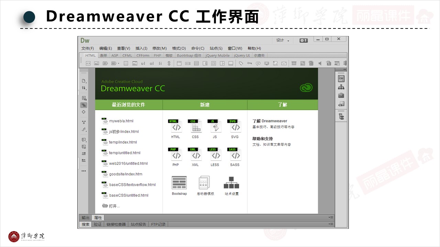The width and height of the screenshot is (440, 247).
Task: Select the Bootstrap 组件 insert tab
Action: coord(189,56)
